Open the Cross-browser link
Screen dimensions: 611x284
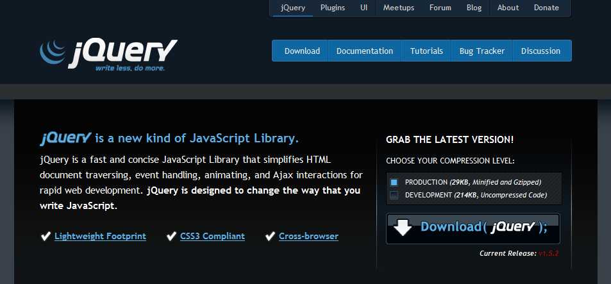click(x=308, y=236)
